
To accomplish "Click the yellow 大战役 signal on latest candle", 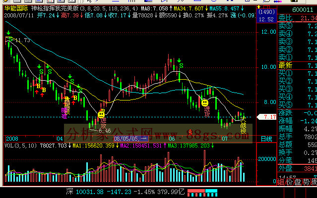I will click(x=243, y=125).
